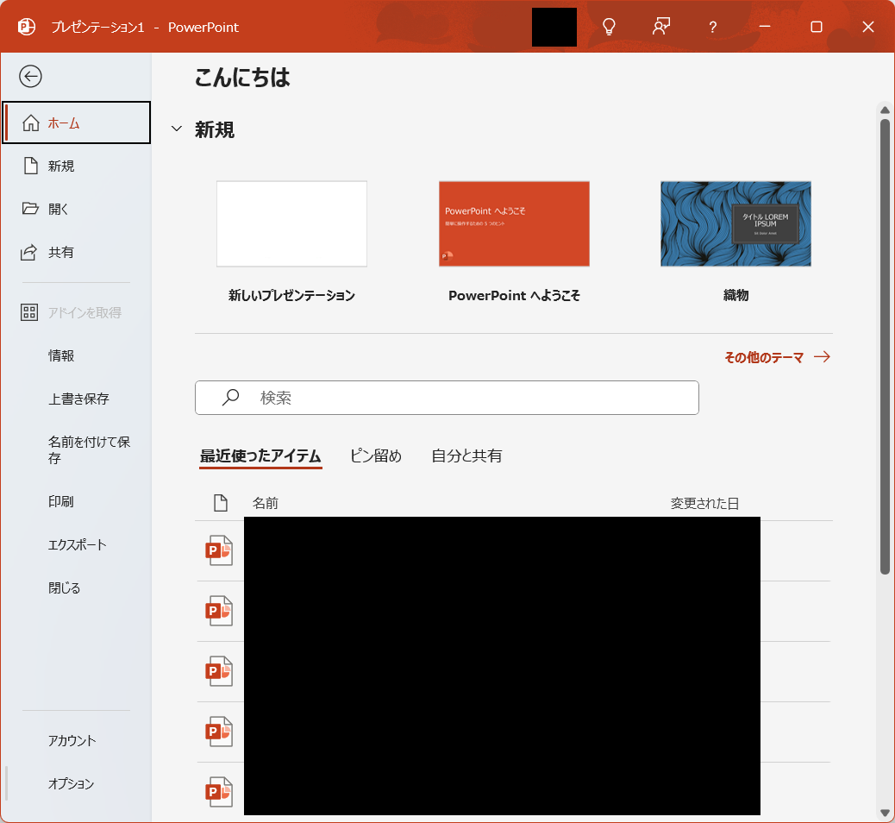Click the vertical scrollbar thumb
The width and height of the screenshot is (895, 823).
click(885, 347)
